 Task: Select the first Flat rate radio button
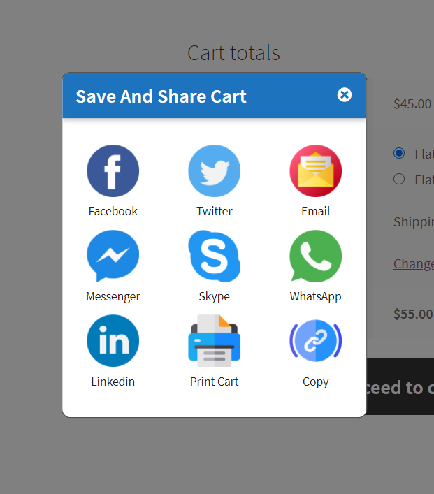399,153
